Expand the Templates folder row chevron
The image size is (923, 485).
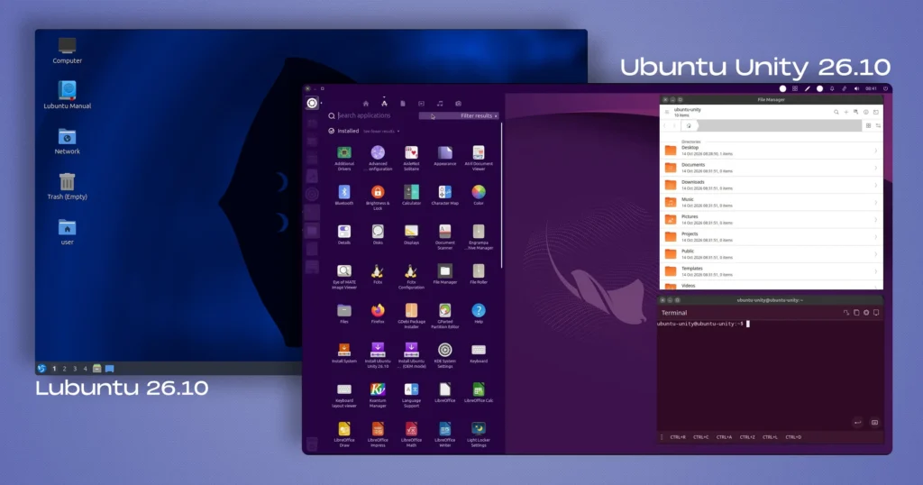click(876, 271)
